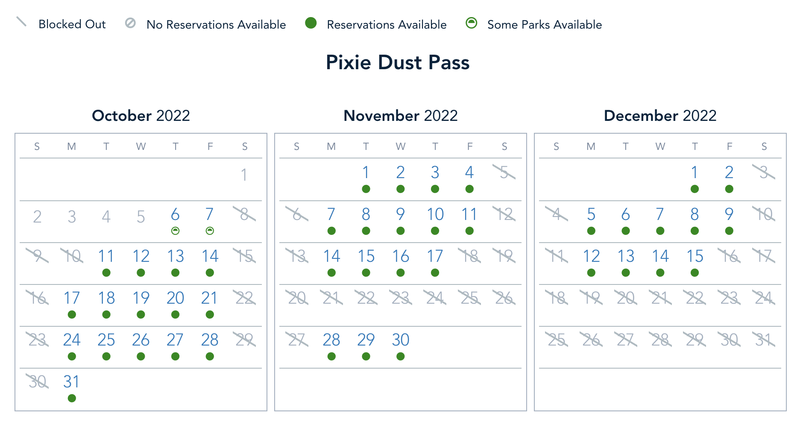Click blocked-out date November 24
The width and height of the screenshot is (803, 422).
click(435, 298)
